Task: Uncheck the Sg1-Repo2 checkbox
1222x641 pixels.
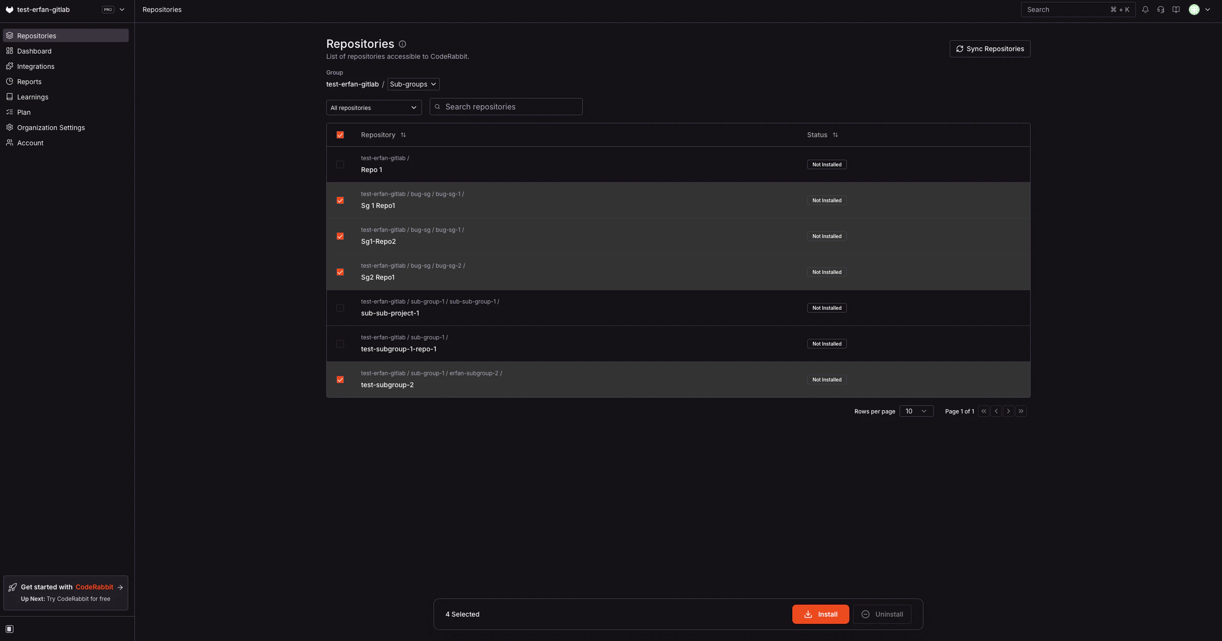Action: point(340,236)
